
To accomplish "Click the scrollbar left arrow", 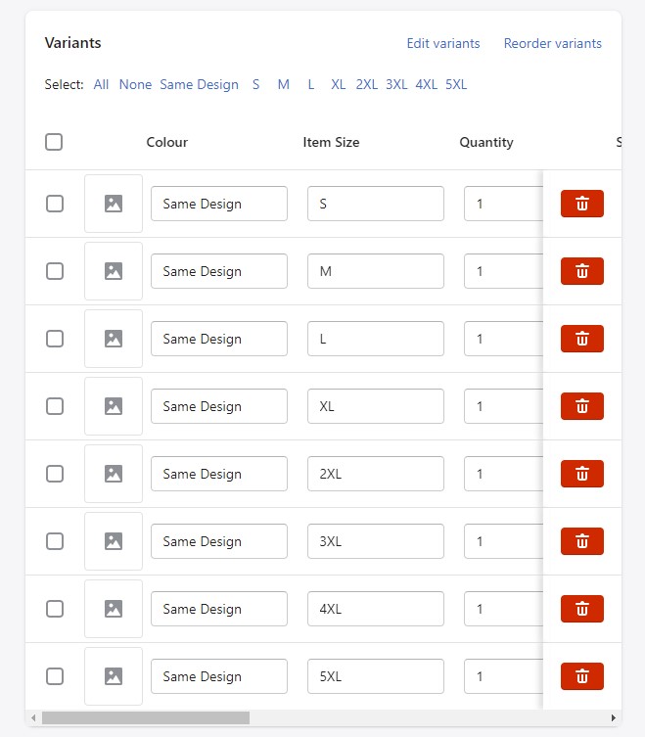I will click(33, 717).
